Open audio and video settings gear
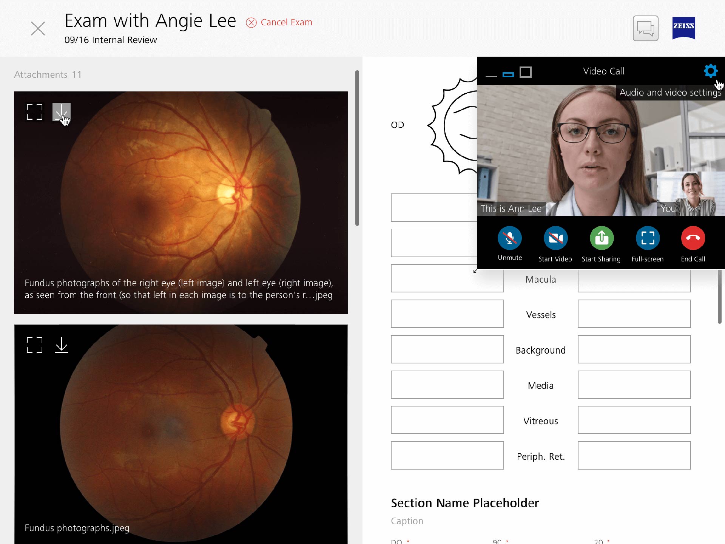Viewport: 725px width, 544px height. point(710,71)
